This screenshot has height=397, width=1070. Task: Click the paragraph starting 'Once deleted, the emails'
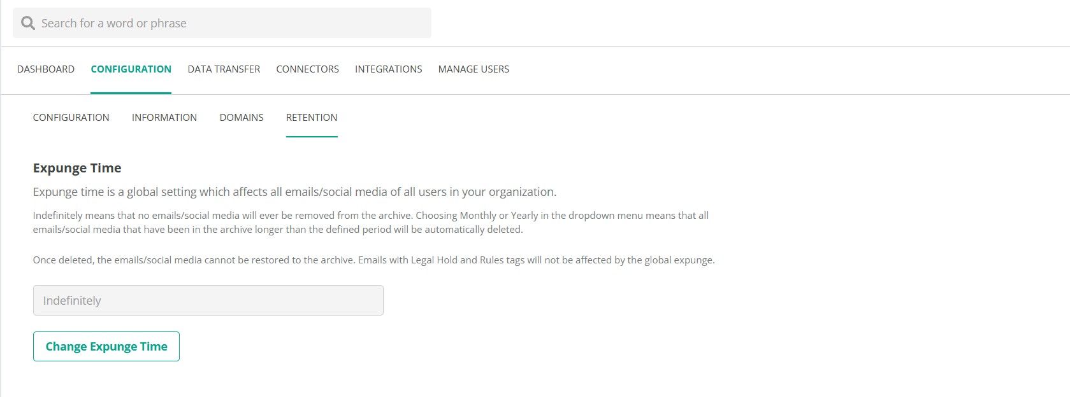tap(373, 260)
